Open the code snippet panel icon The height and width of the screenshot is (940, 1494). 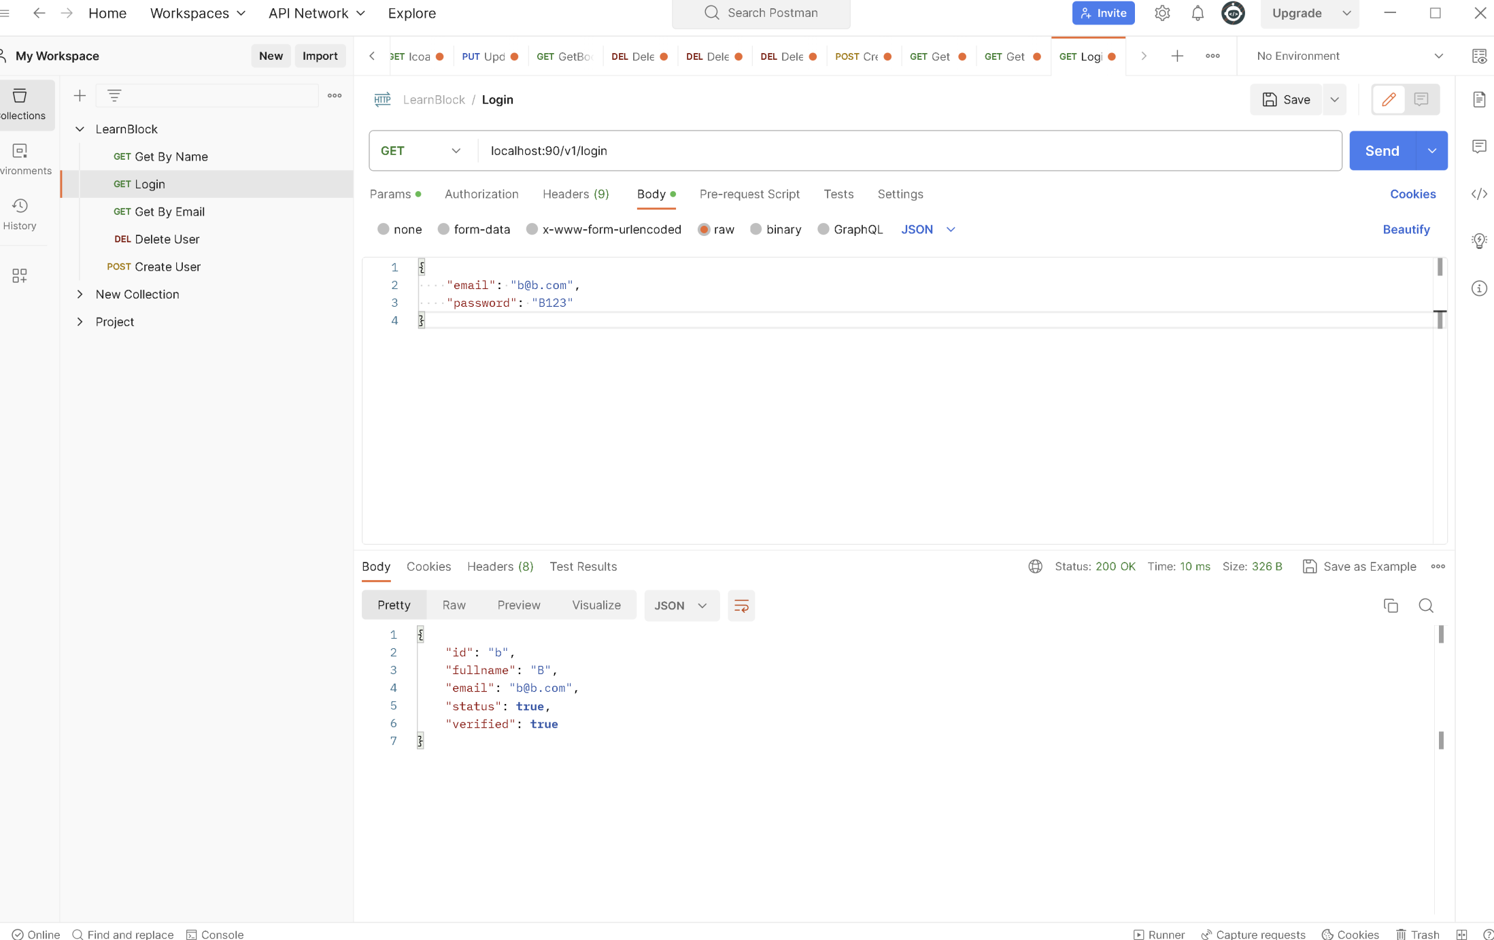pos(1479,194)
